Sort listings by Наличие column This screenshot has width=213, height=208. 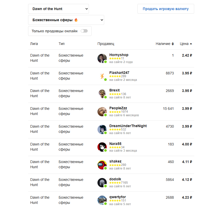(165, 44)
